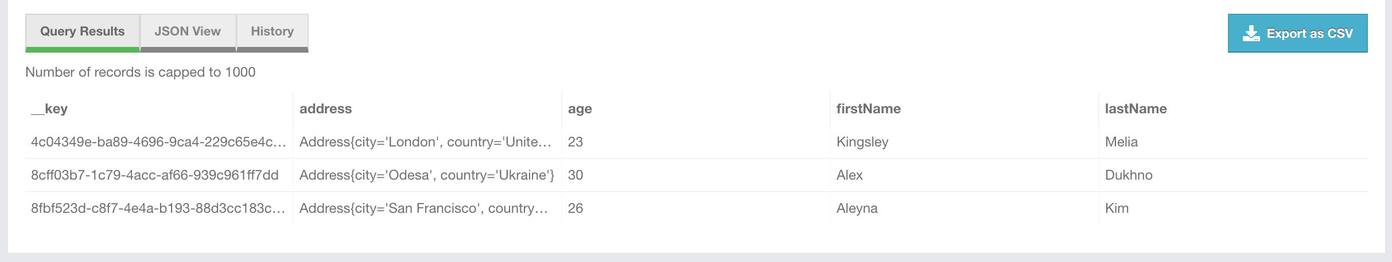The width and height of the screenshot is (1392, 262).
Task: Select the age cell showing 30
Action: pos(576,175)
